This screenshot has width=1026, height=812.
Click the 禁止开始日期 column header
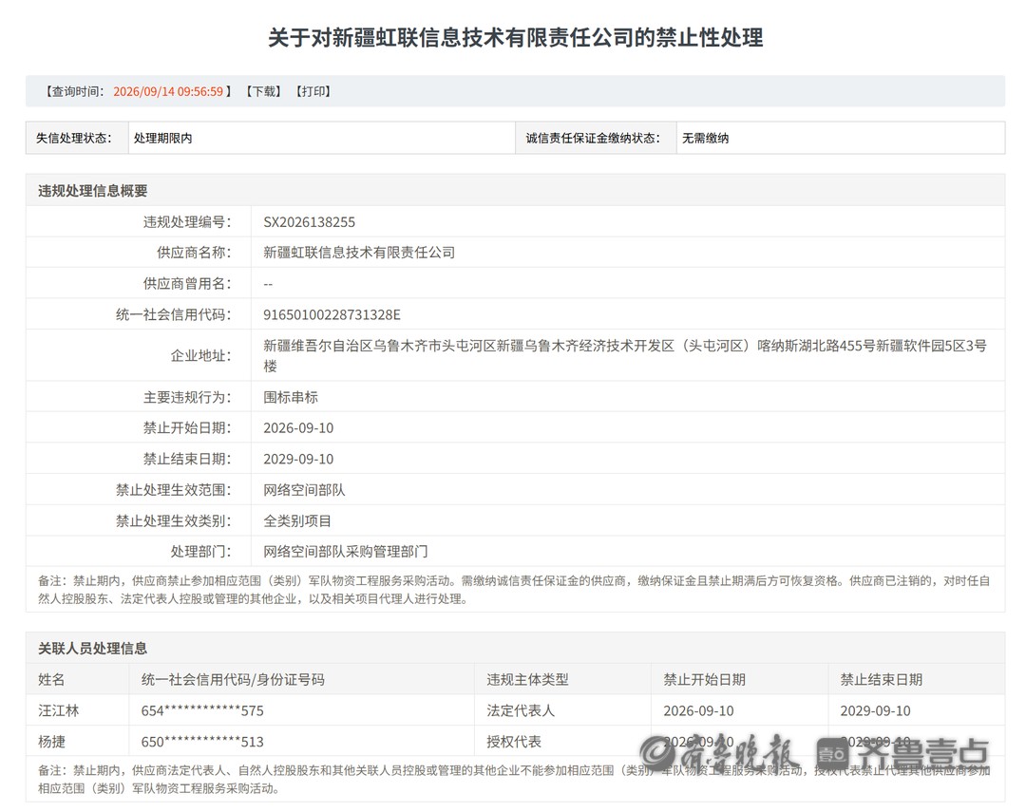coord(704,680)
